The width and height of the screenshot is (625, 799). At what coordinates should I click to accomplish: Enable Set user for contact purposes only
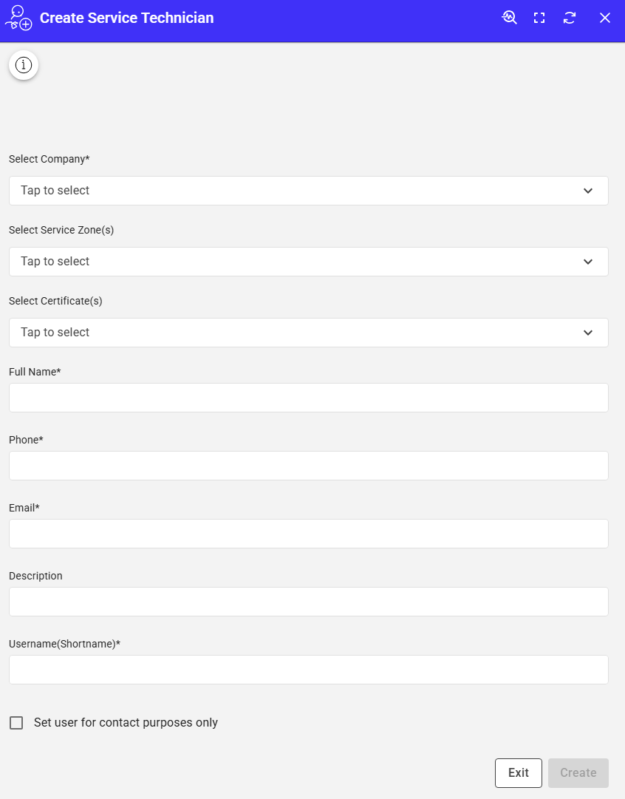[x=16, y=723]
